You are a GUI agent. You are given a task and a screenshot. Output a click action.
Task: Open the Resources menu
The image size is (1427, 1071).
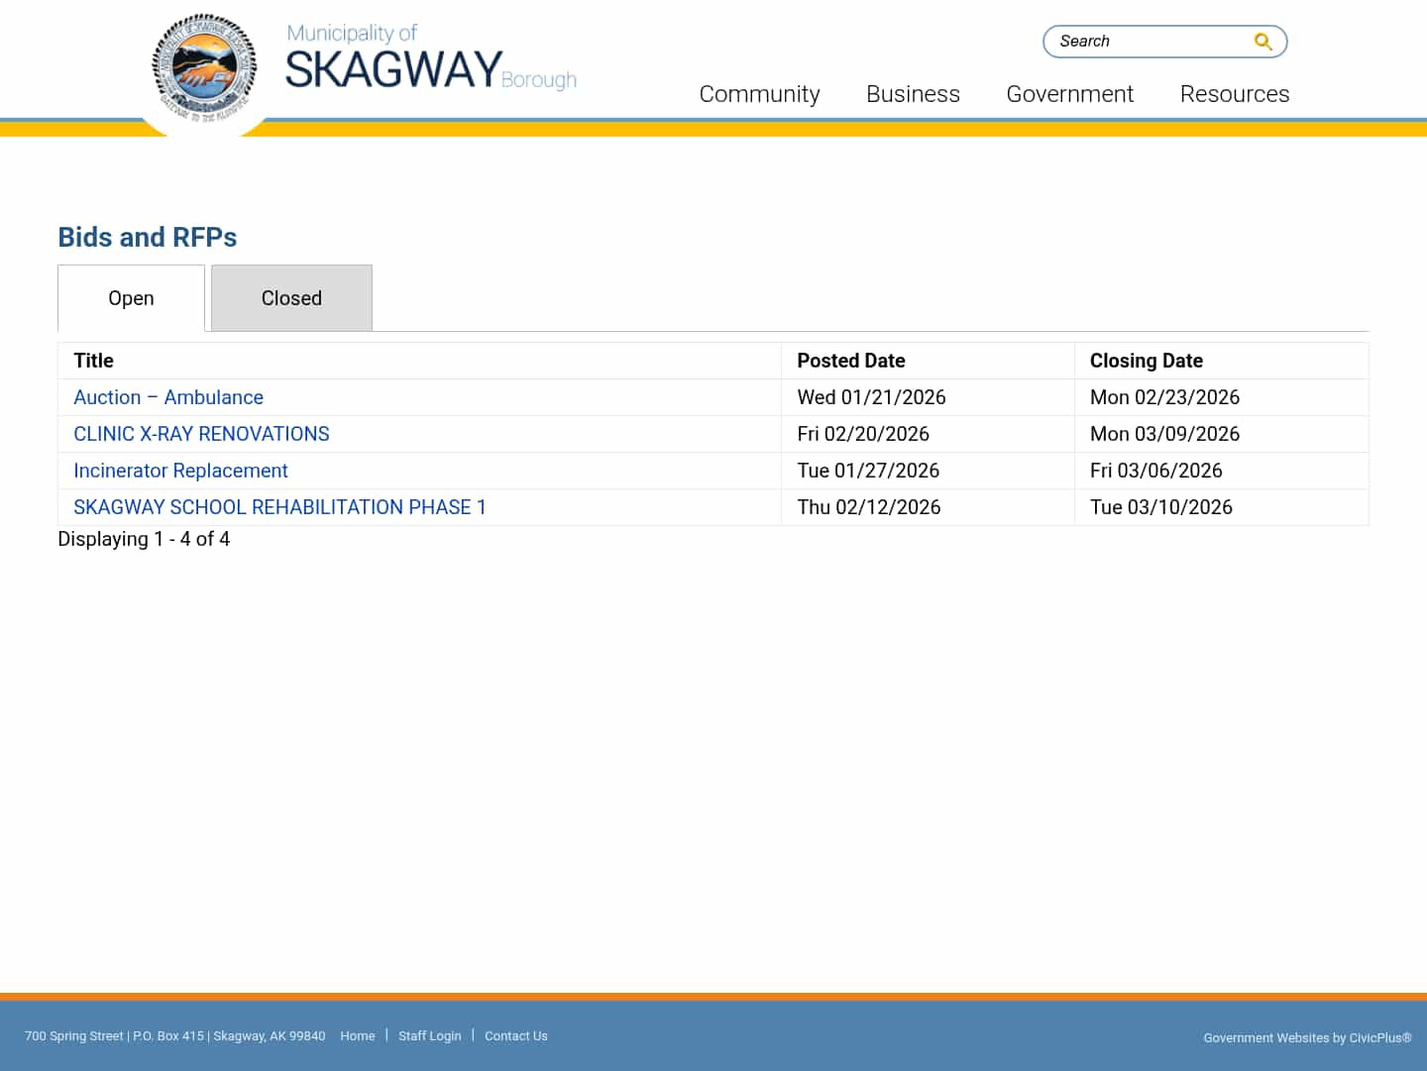[x=1235, y=93]
